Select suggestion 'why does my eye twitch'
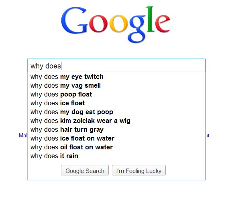Screen dimensions: 238x203 [x=116, y=76]
